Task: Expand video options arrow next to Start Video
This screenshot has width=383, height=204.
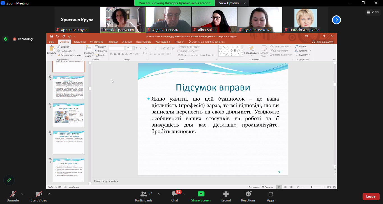Action: click(x=49, y=194)
